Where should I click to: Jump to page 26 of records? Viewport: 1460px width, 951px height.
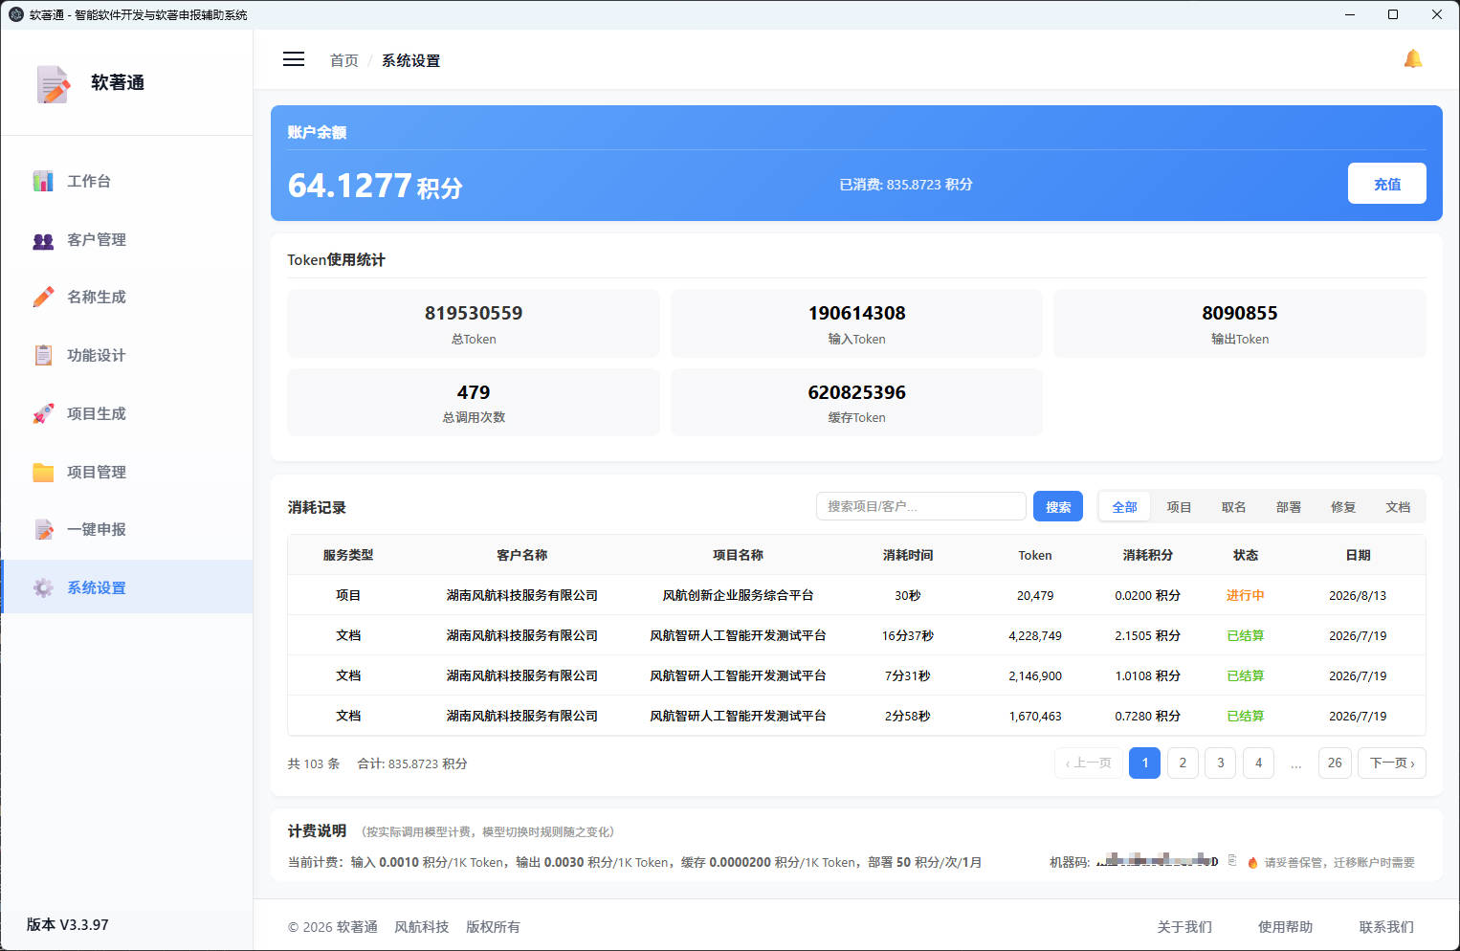coord(1335,763)
